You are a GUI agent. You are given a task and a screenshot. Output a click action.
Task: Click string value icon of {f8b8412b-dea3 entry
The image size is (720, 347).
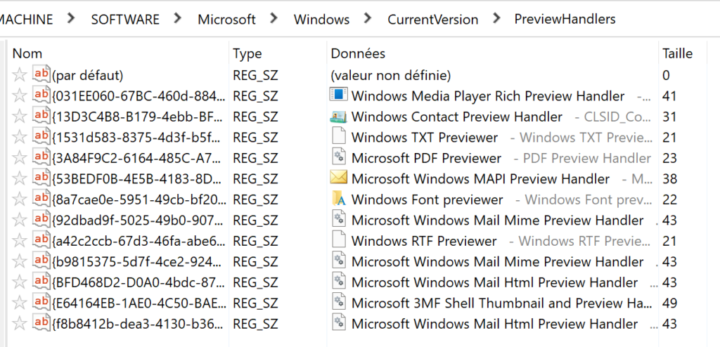(41, 322)
